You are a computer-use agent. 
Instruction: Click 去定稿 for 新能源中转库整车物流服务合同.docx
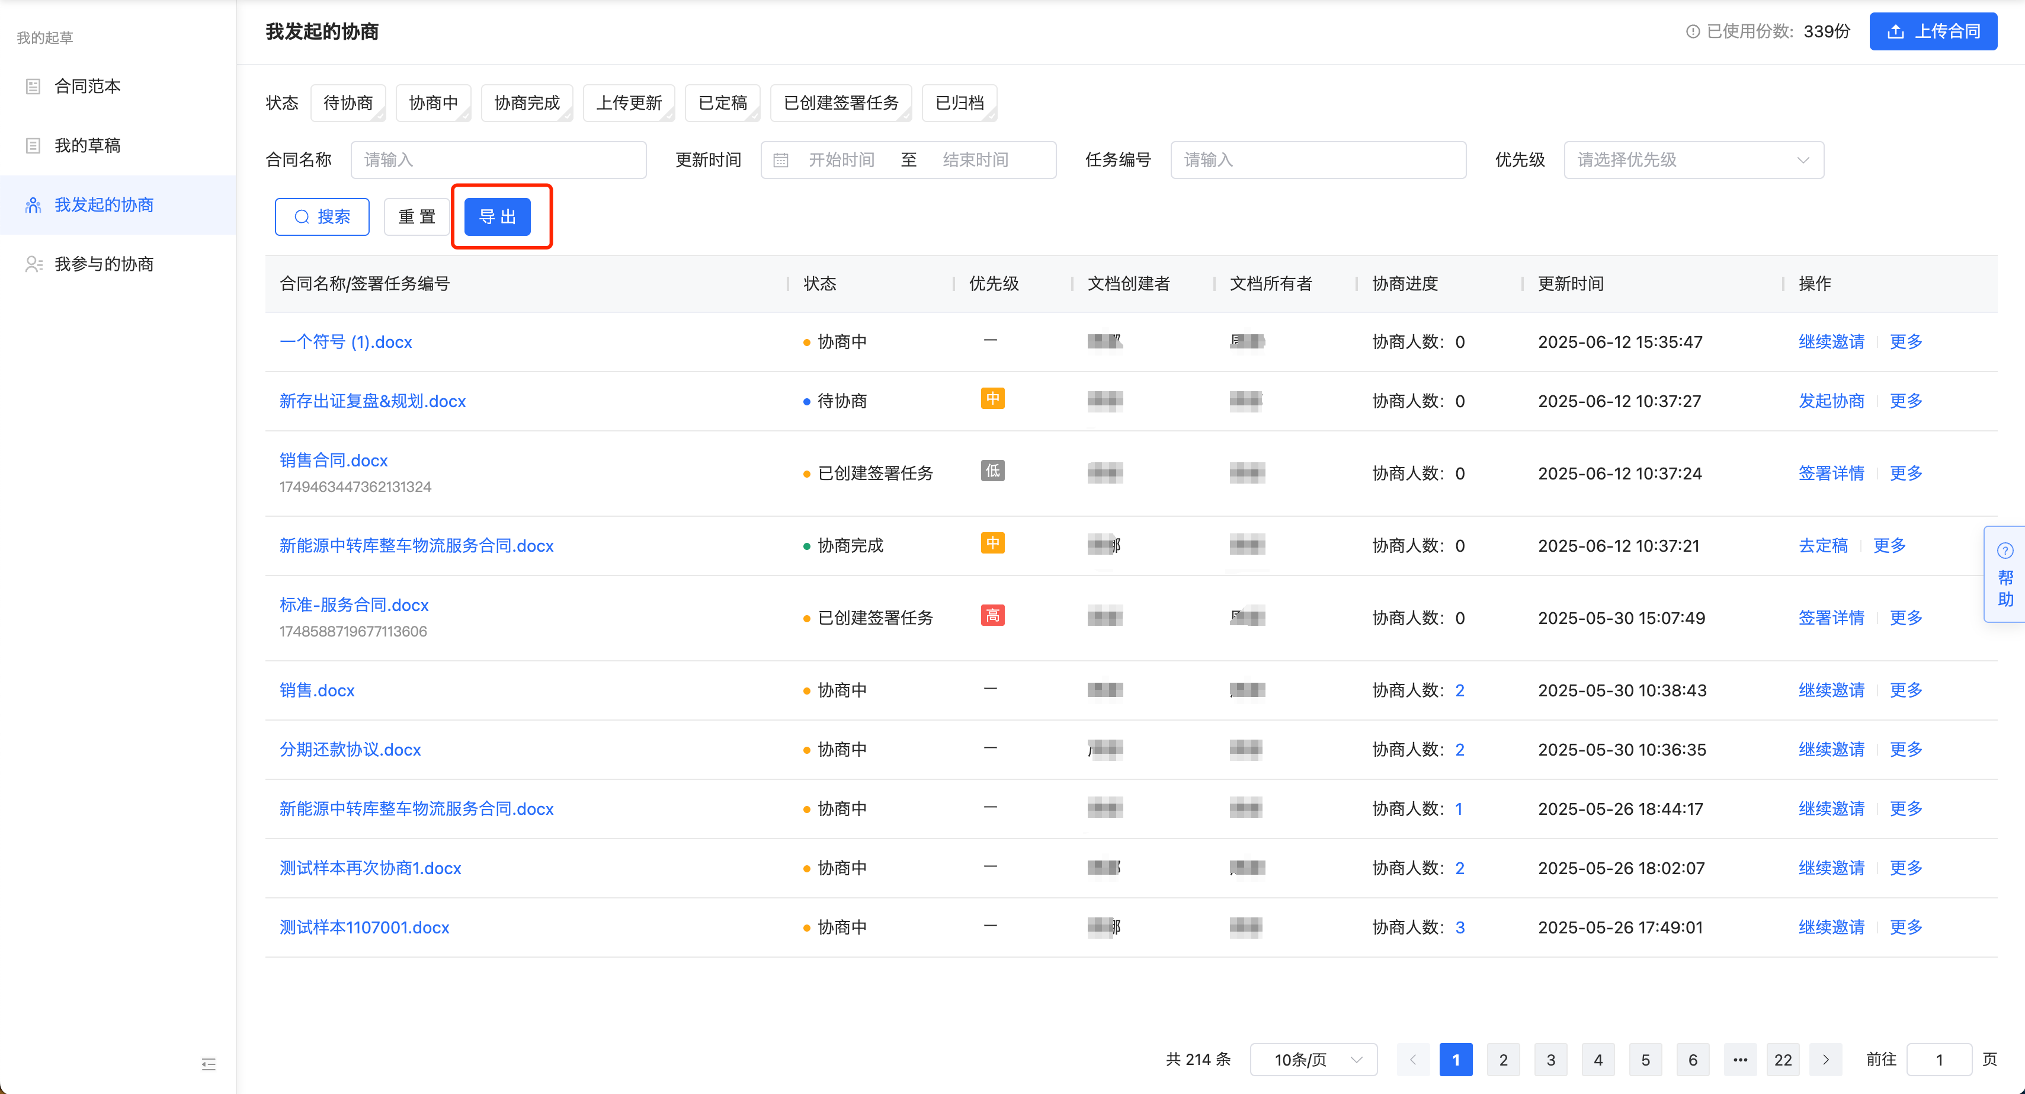pos(1823,546)
